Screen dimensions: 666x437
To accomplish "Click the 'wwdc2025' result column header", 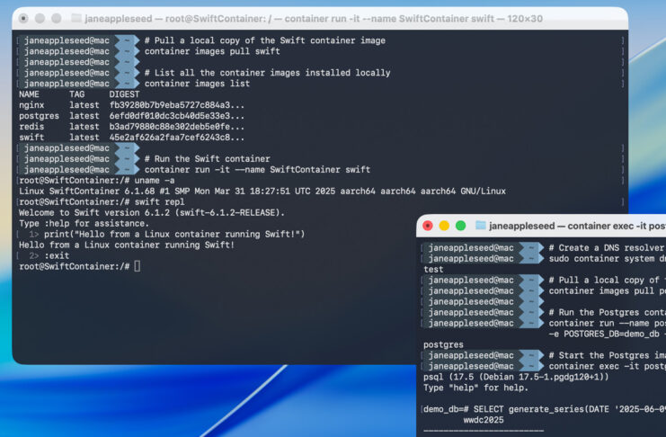I will 484,420.
